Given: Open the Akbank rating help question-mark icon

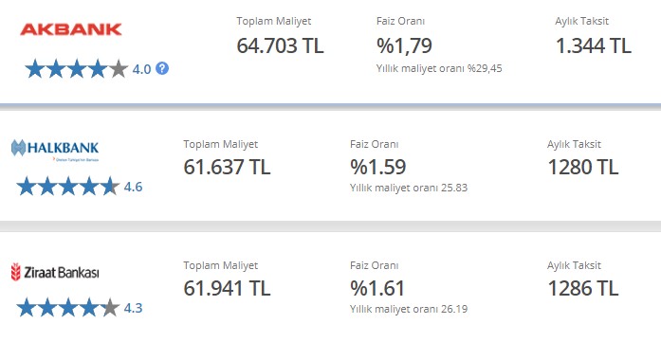Looking at the screenshot, I should (162, 68).
